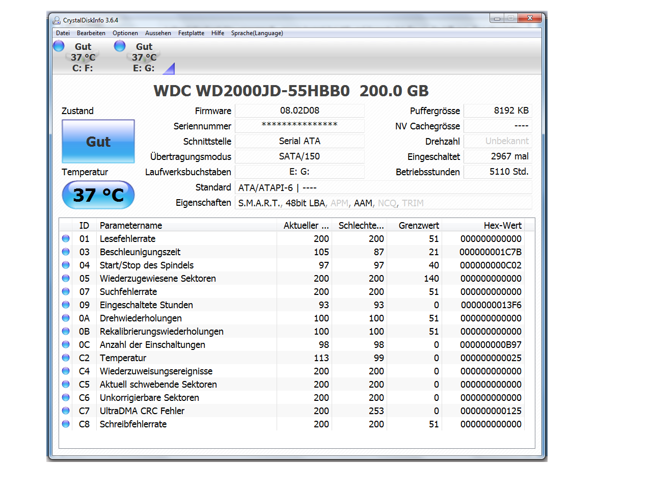Click worst value 253 in UltraDMA CRC row
The height and width of the screenshot is (489, 652).
coord(376,411)
